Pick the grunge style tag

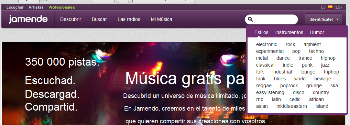tap(314, 86)
